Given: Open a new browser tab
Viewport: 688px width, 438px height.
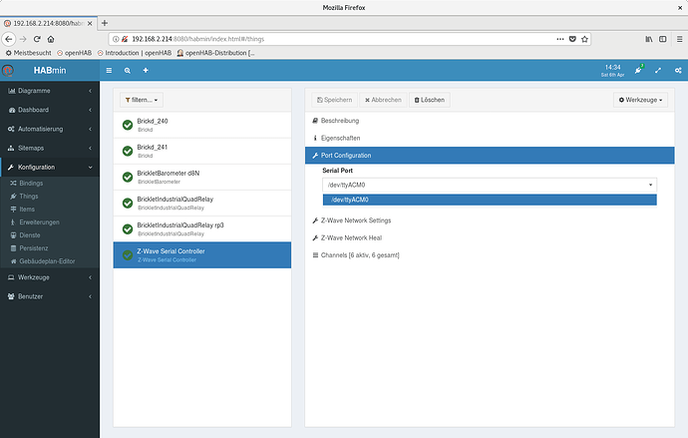Looking at the screenshot, I should click(105, 23).
